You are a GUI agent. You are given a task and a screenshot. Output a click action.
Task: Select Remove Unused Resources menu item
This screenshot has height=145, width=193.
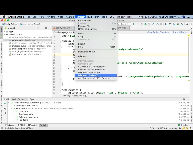(96, 69)
